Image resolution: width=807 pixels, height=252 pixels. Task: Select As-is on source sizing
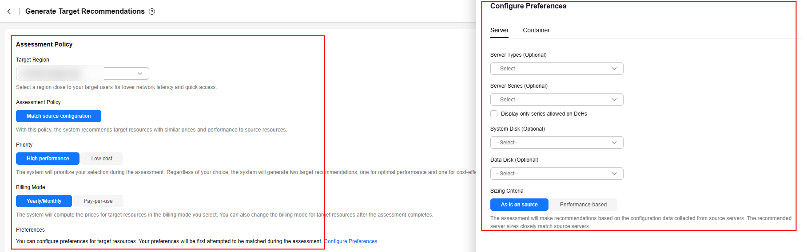(519, 205)
